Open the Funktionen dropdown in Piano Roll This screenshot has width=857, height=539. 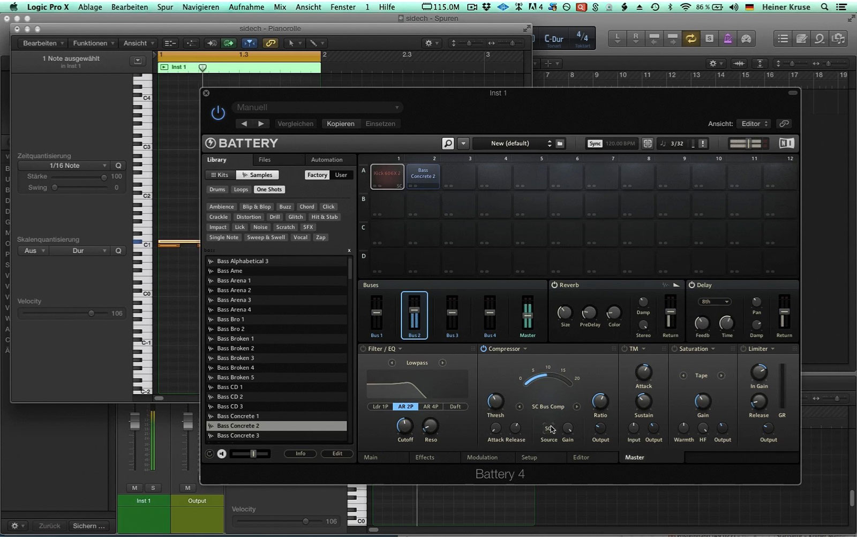[x=94, y=43]
